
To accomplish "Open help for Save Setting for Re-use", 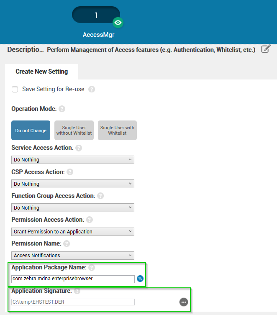I will [x=92, y=89].
